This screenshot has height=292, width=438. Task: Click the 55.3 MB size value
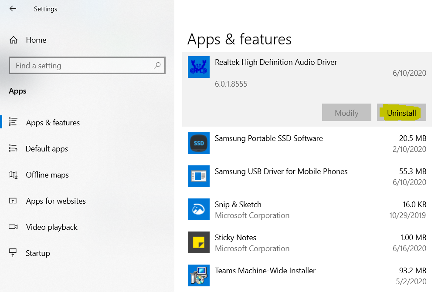click(x=413, y=171)
